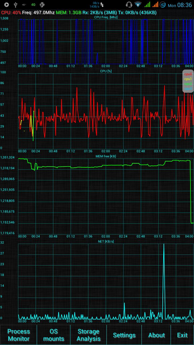
Task: Tap the USB connection status icon
Action: pos(15,5)
